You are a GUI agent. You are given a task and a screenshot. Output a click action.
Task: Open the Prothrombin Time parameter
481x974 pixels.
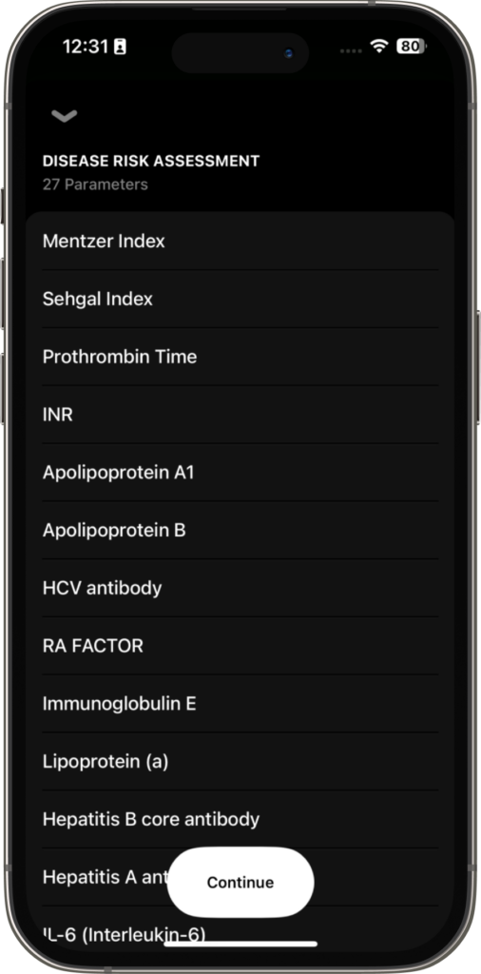240,357
